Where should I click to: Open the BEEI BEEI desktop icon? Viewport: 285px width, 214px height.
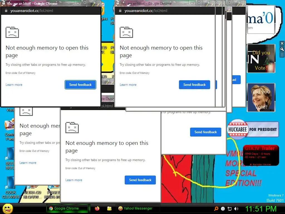[10, 158]
